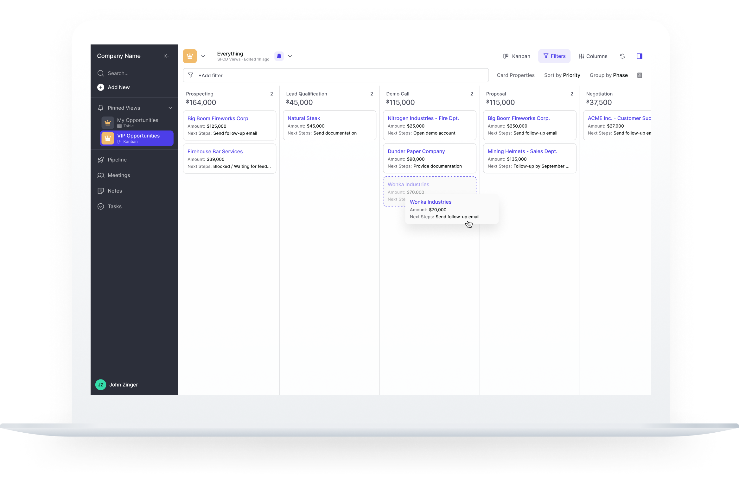
Task: Toggle the right side panel icon
Action: click(639, 56)
